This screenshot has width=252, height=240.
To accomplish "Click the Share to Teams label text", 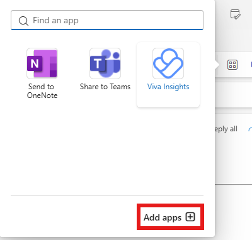I will click(105, 87).
